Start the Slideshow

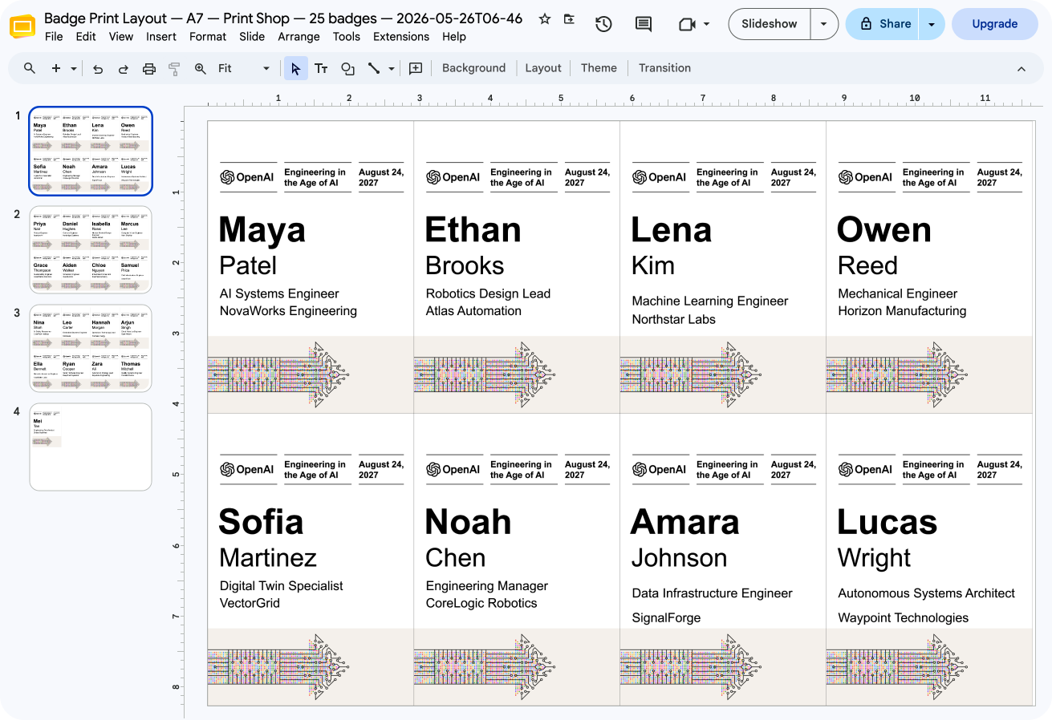(769, 24)
